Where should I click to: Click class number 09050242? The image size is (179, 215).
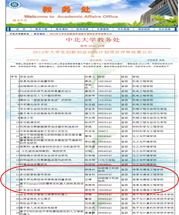tap(105, 175)
